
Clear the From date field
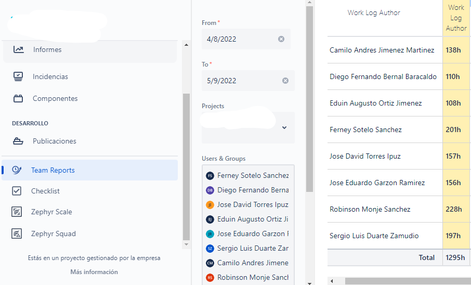pyautogui.click(x=281, y=39)
